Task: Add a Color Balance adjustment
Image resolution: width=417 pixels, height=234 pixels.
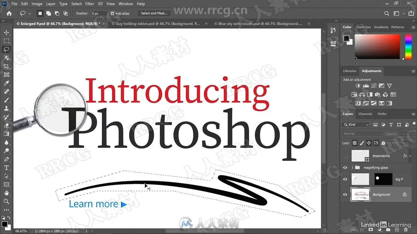Action: pos(362,95)
